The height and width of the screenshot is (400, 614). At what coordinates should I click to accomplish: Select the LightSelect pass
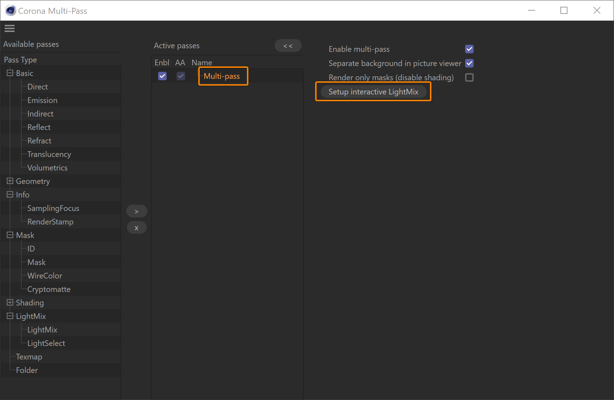point(46,343)
